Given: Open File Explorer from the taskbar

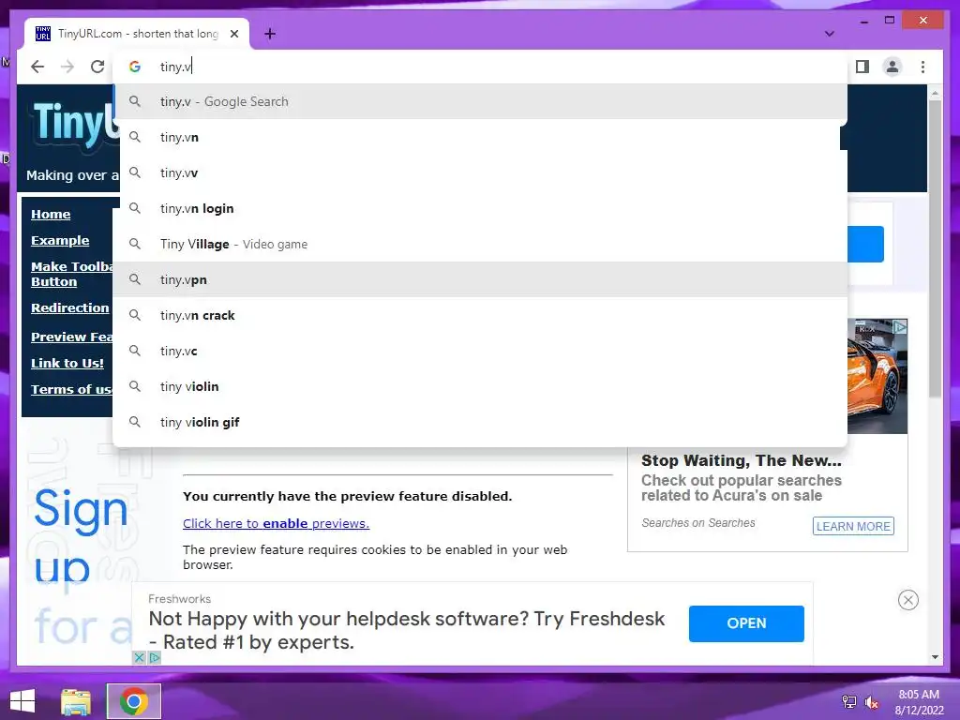Looking at the screenshot, I should tap(76, 701).
